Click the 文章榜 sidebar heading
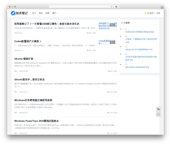Screen dimensions: 171x145 tap(126, 23)
